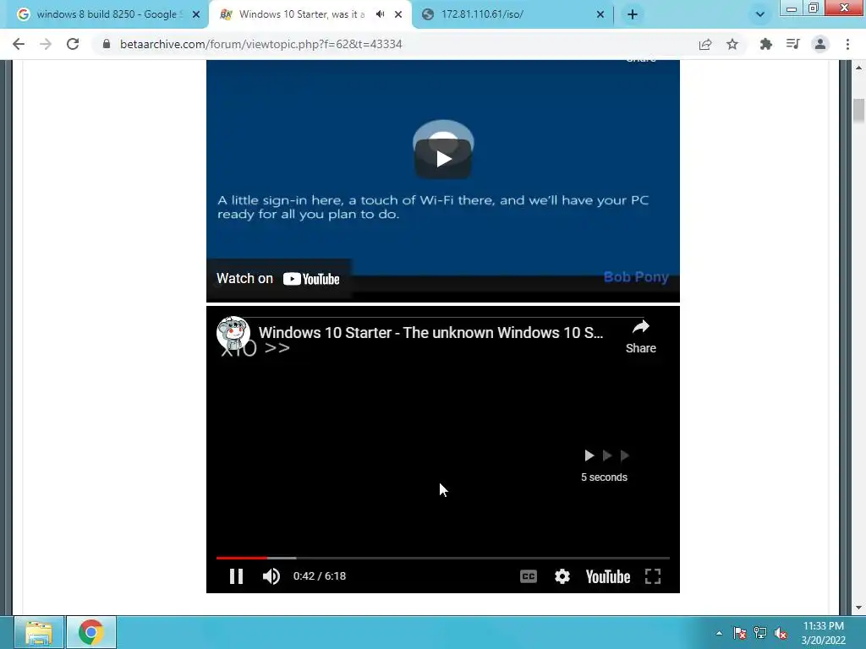866x649 pixels.
Task: Click the Chrome taskbar icon
Action: (x=91, y=632)
